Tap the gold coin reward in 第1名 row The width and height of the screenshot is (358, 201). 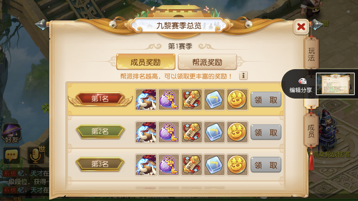coord(237,100)
